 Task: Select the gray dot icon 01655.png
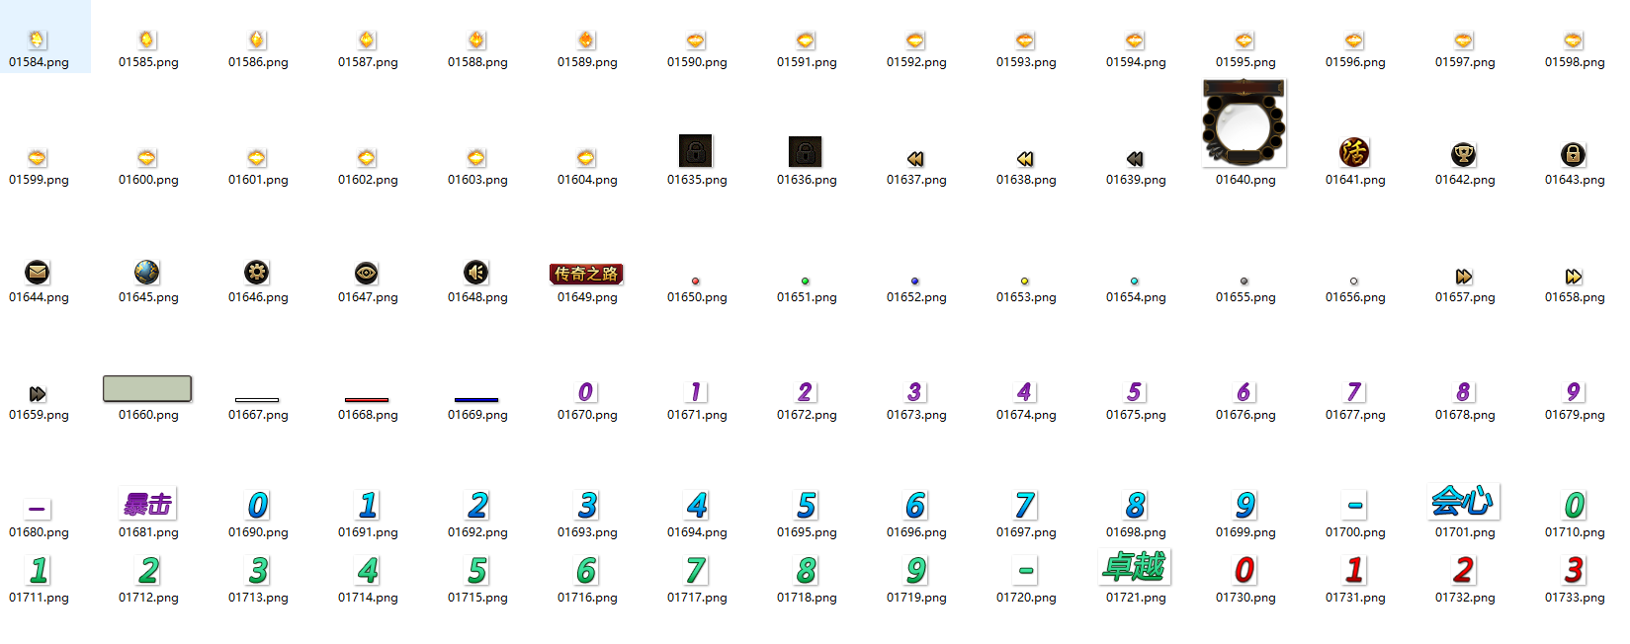1244,281
